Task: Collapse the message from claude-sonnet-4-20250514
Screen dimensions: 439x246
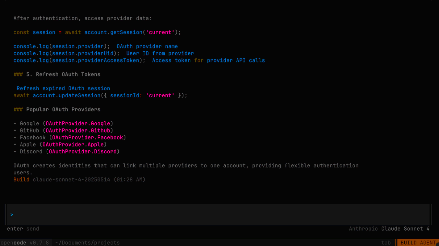Action: point(71,179)
